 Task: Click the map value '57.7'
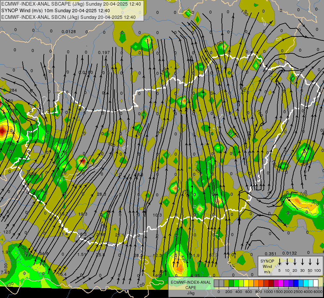[214, 255]
